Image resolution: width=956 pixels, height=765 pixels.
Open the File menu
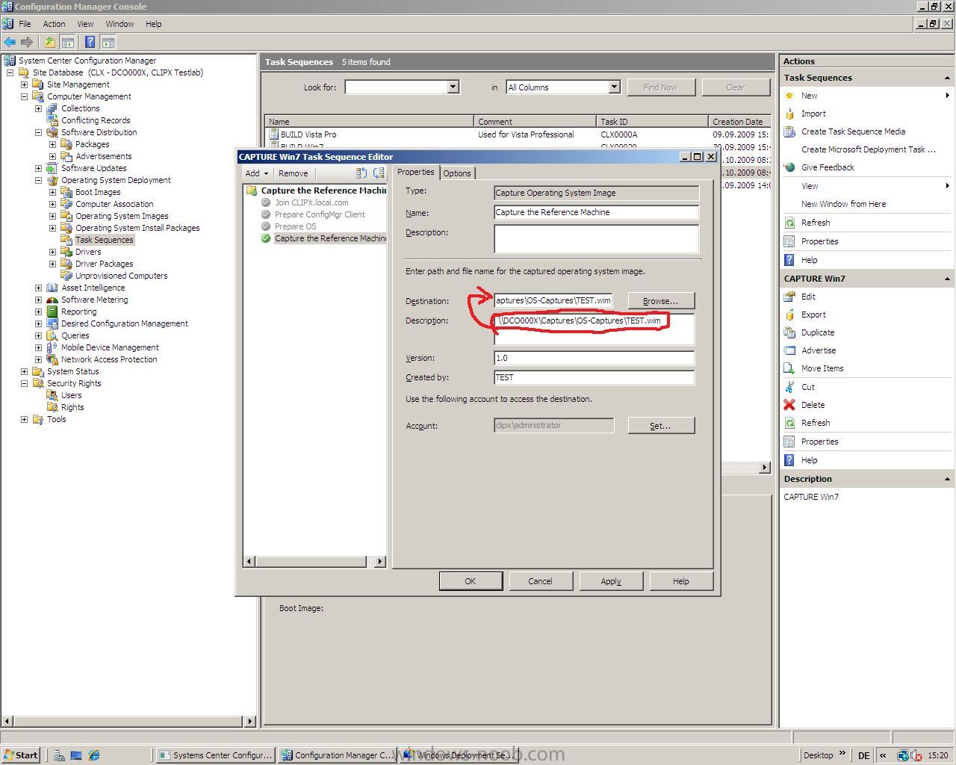coord(25,24)
